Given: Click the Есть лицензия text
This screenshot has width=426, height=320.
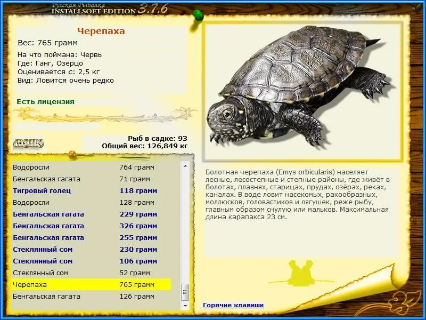Looking at the screenshot, I should point(45,102).
